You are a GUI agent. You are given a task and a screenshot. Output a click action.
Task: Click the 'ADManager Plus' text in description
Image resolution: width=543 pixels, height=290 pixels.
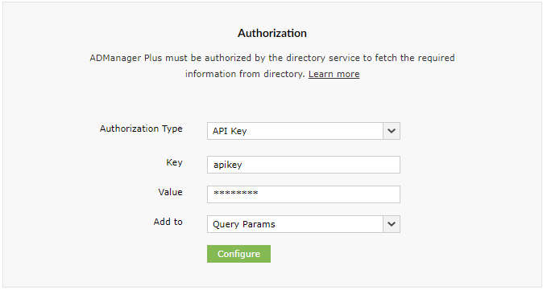pyautogui.click(x=126, y=58)
